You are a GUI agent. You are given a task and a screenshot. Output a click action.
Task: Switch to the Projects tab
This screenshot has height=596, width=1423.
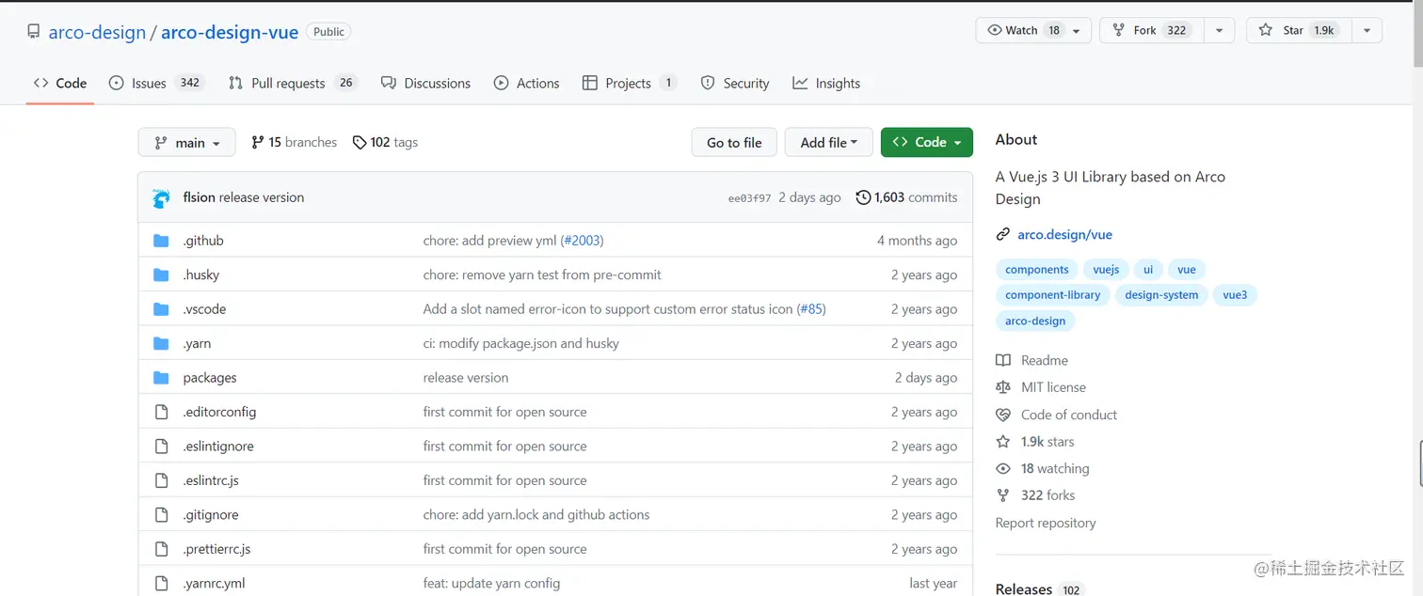coord(630,84)
